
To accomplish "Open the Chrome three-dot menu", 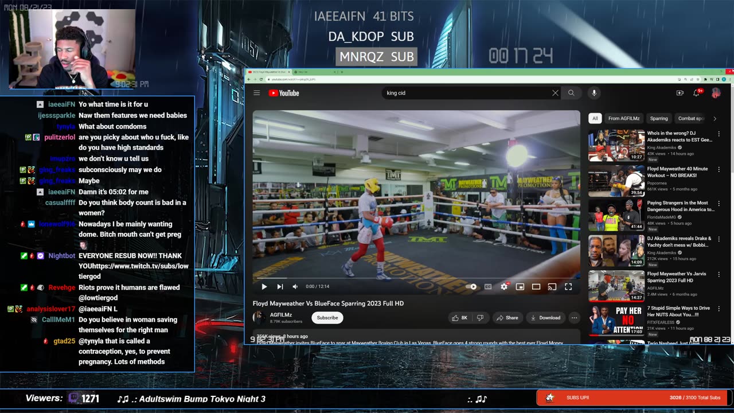I will (x=729, y=79).
